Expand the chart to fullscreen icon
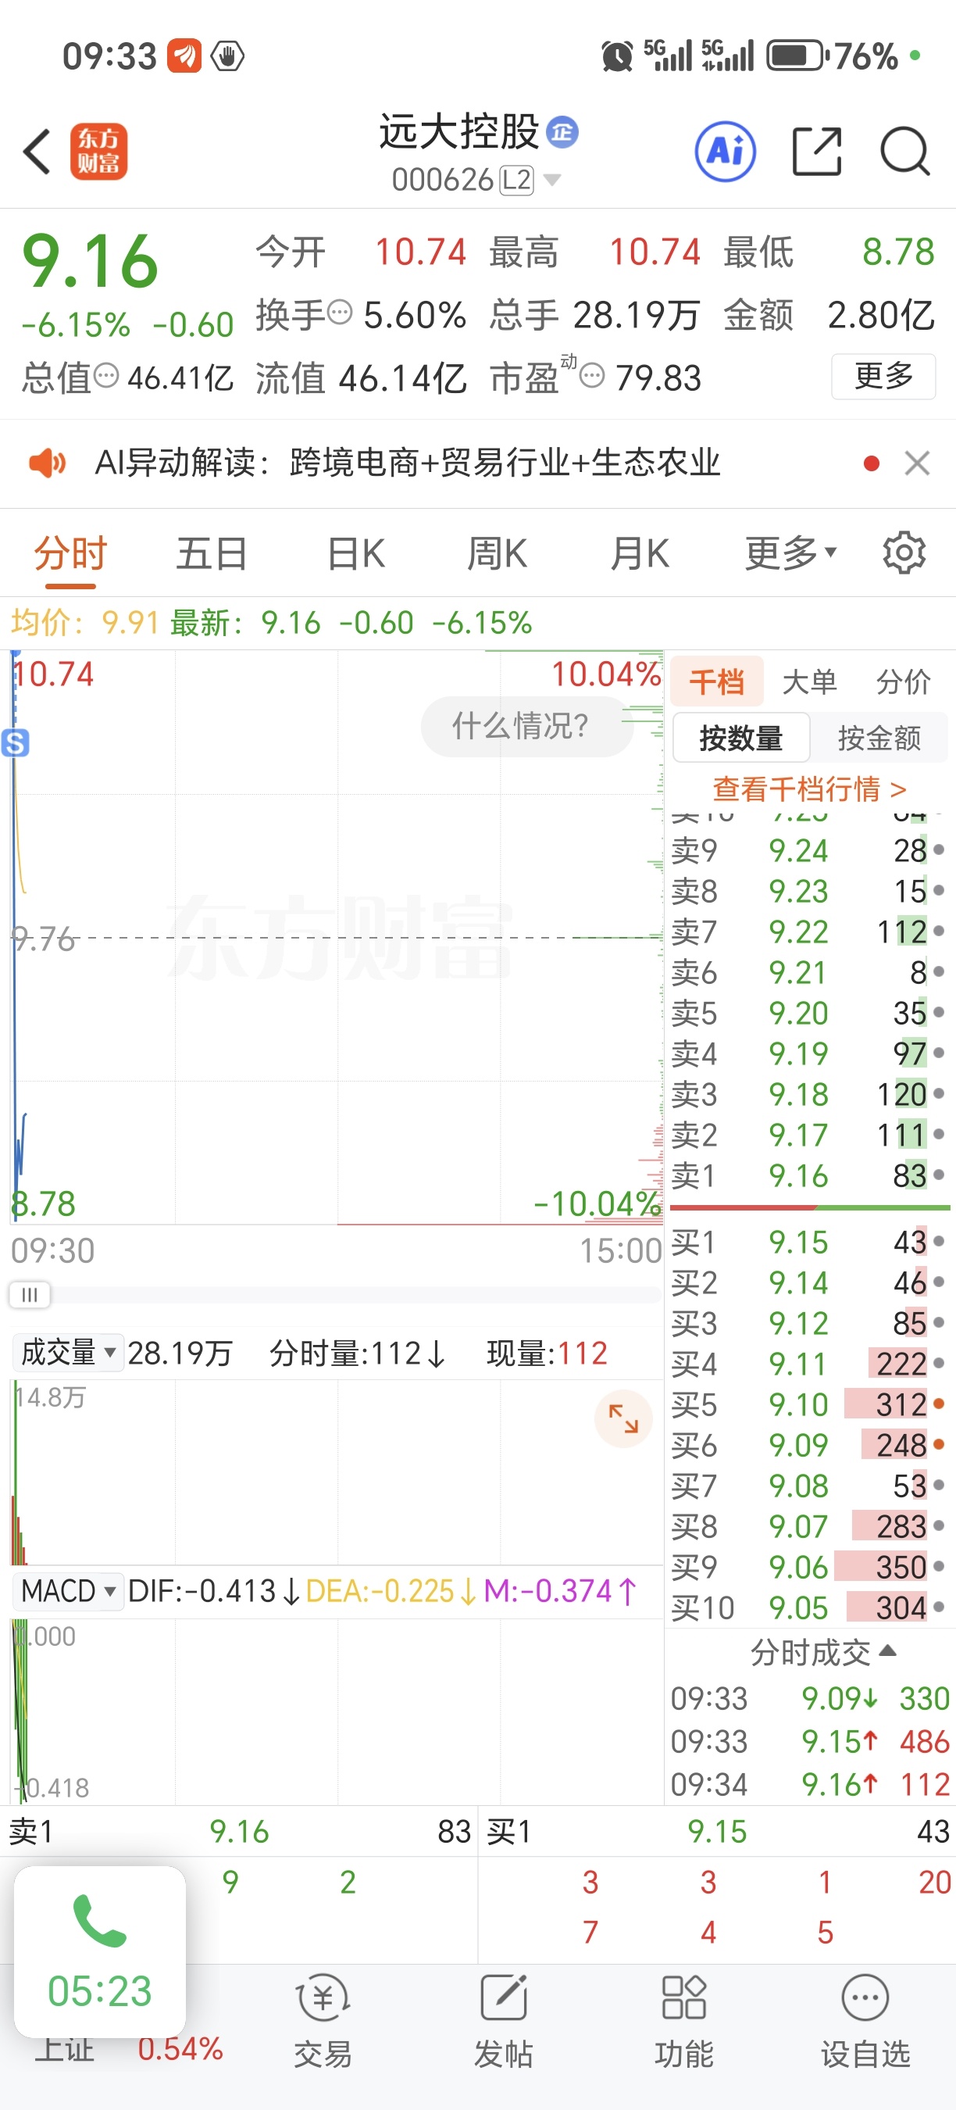956x2110 pixels. [x=622, y=1418]
